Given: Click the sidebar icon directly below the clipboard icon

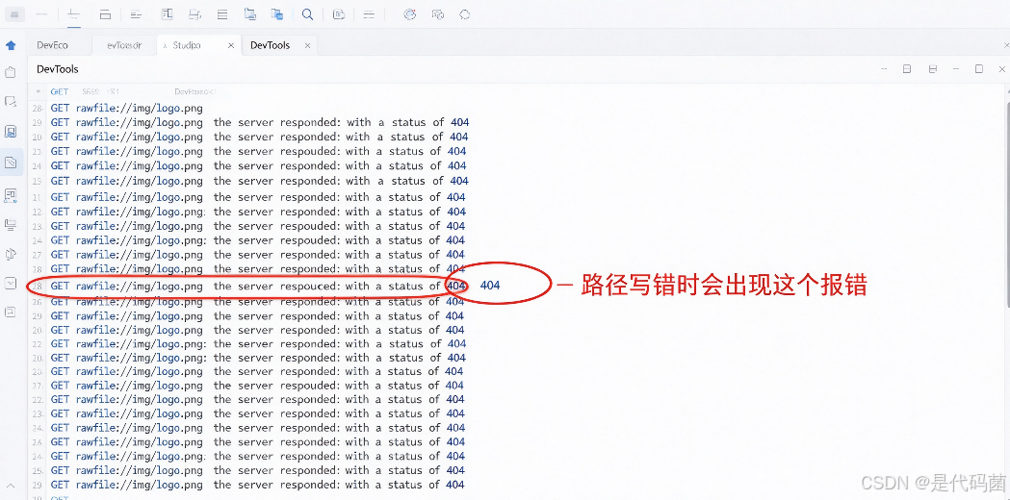Looking at the screenshot, I should coord(11,101).
